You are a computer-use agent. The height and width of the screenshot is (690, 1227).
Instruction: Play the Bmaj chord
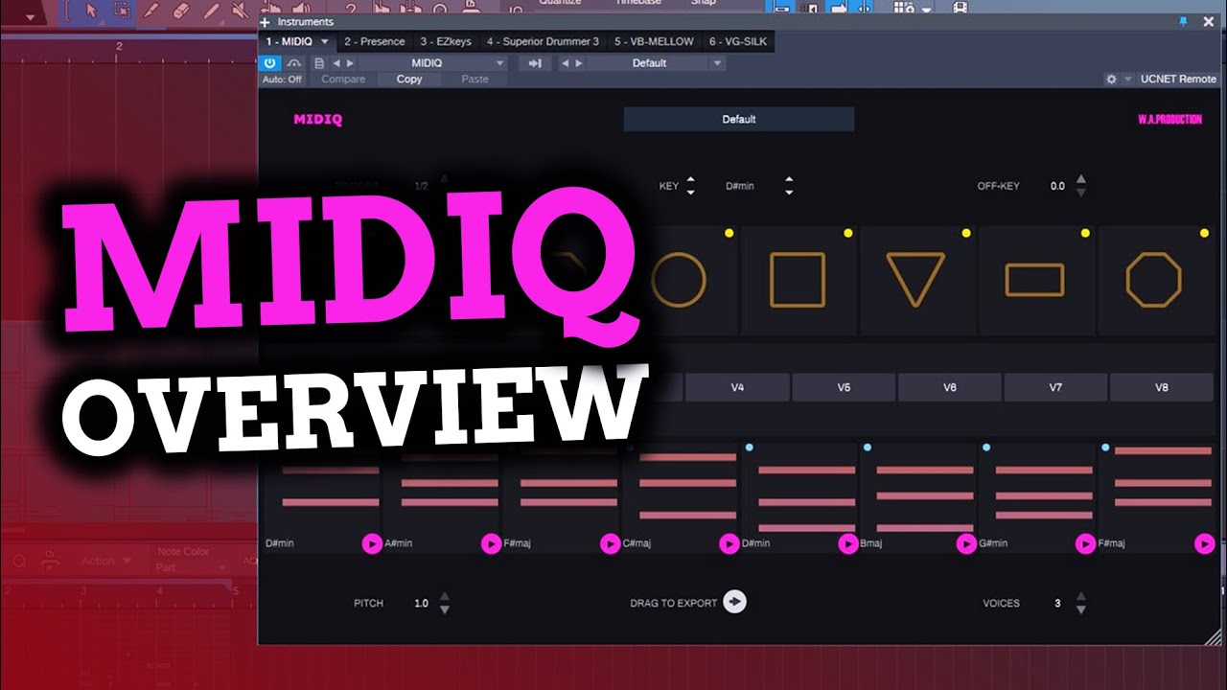(966, 543)
